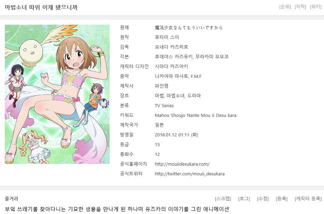Open the [자막] subtitles link

[x=300, y=7]
